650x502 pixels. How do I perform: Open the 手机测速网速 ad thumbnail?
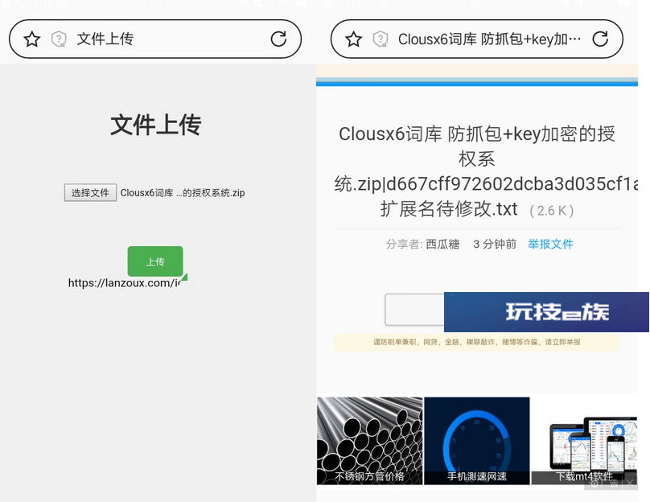point(477,441)
